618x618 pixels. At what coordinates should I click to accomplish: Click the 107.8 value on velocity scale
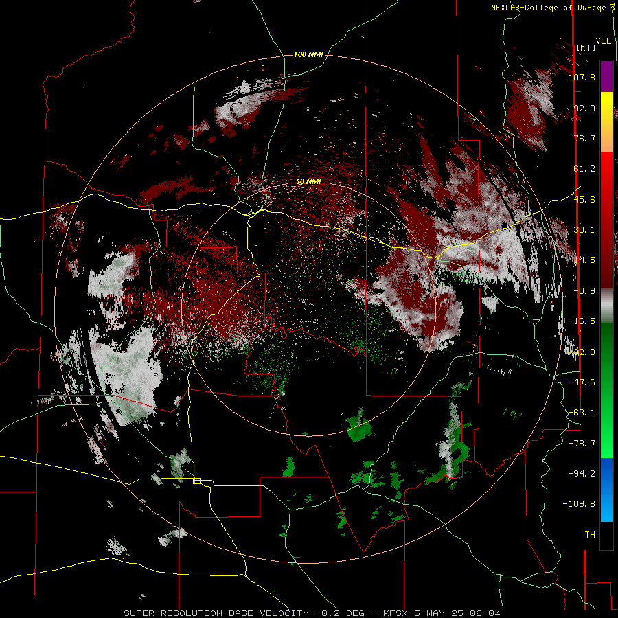click(x=582, y=77)
